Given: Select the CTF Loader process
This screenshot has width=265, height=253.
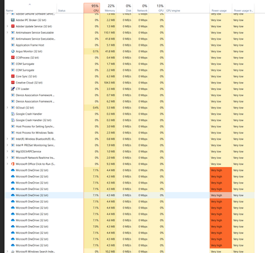Looking at the screenshot, I should pos(129,89).
